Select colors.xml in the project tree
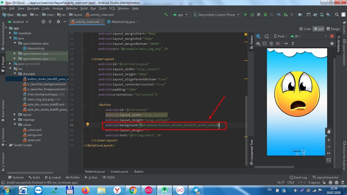347x195 pixels. (x=34, y=130)
